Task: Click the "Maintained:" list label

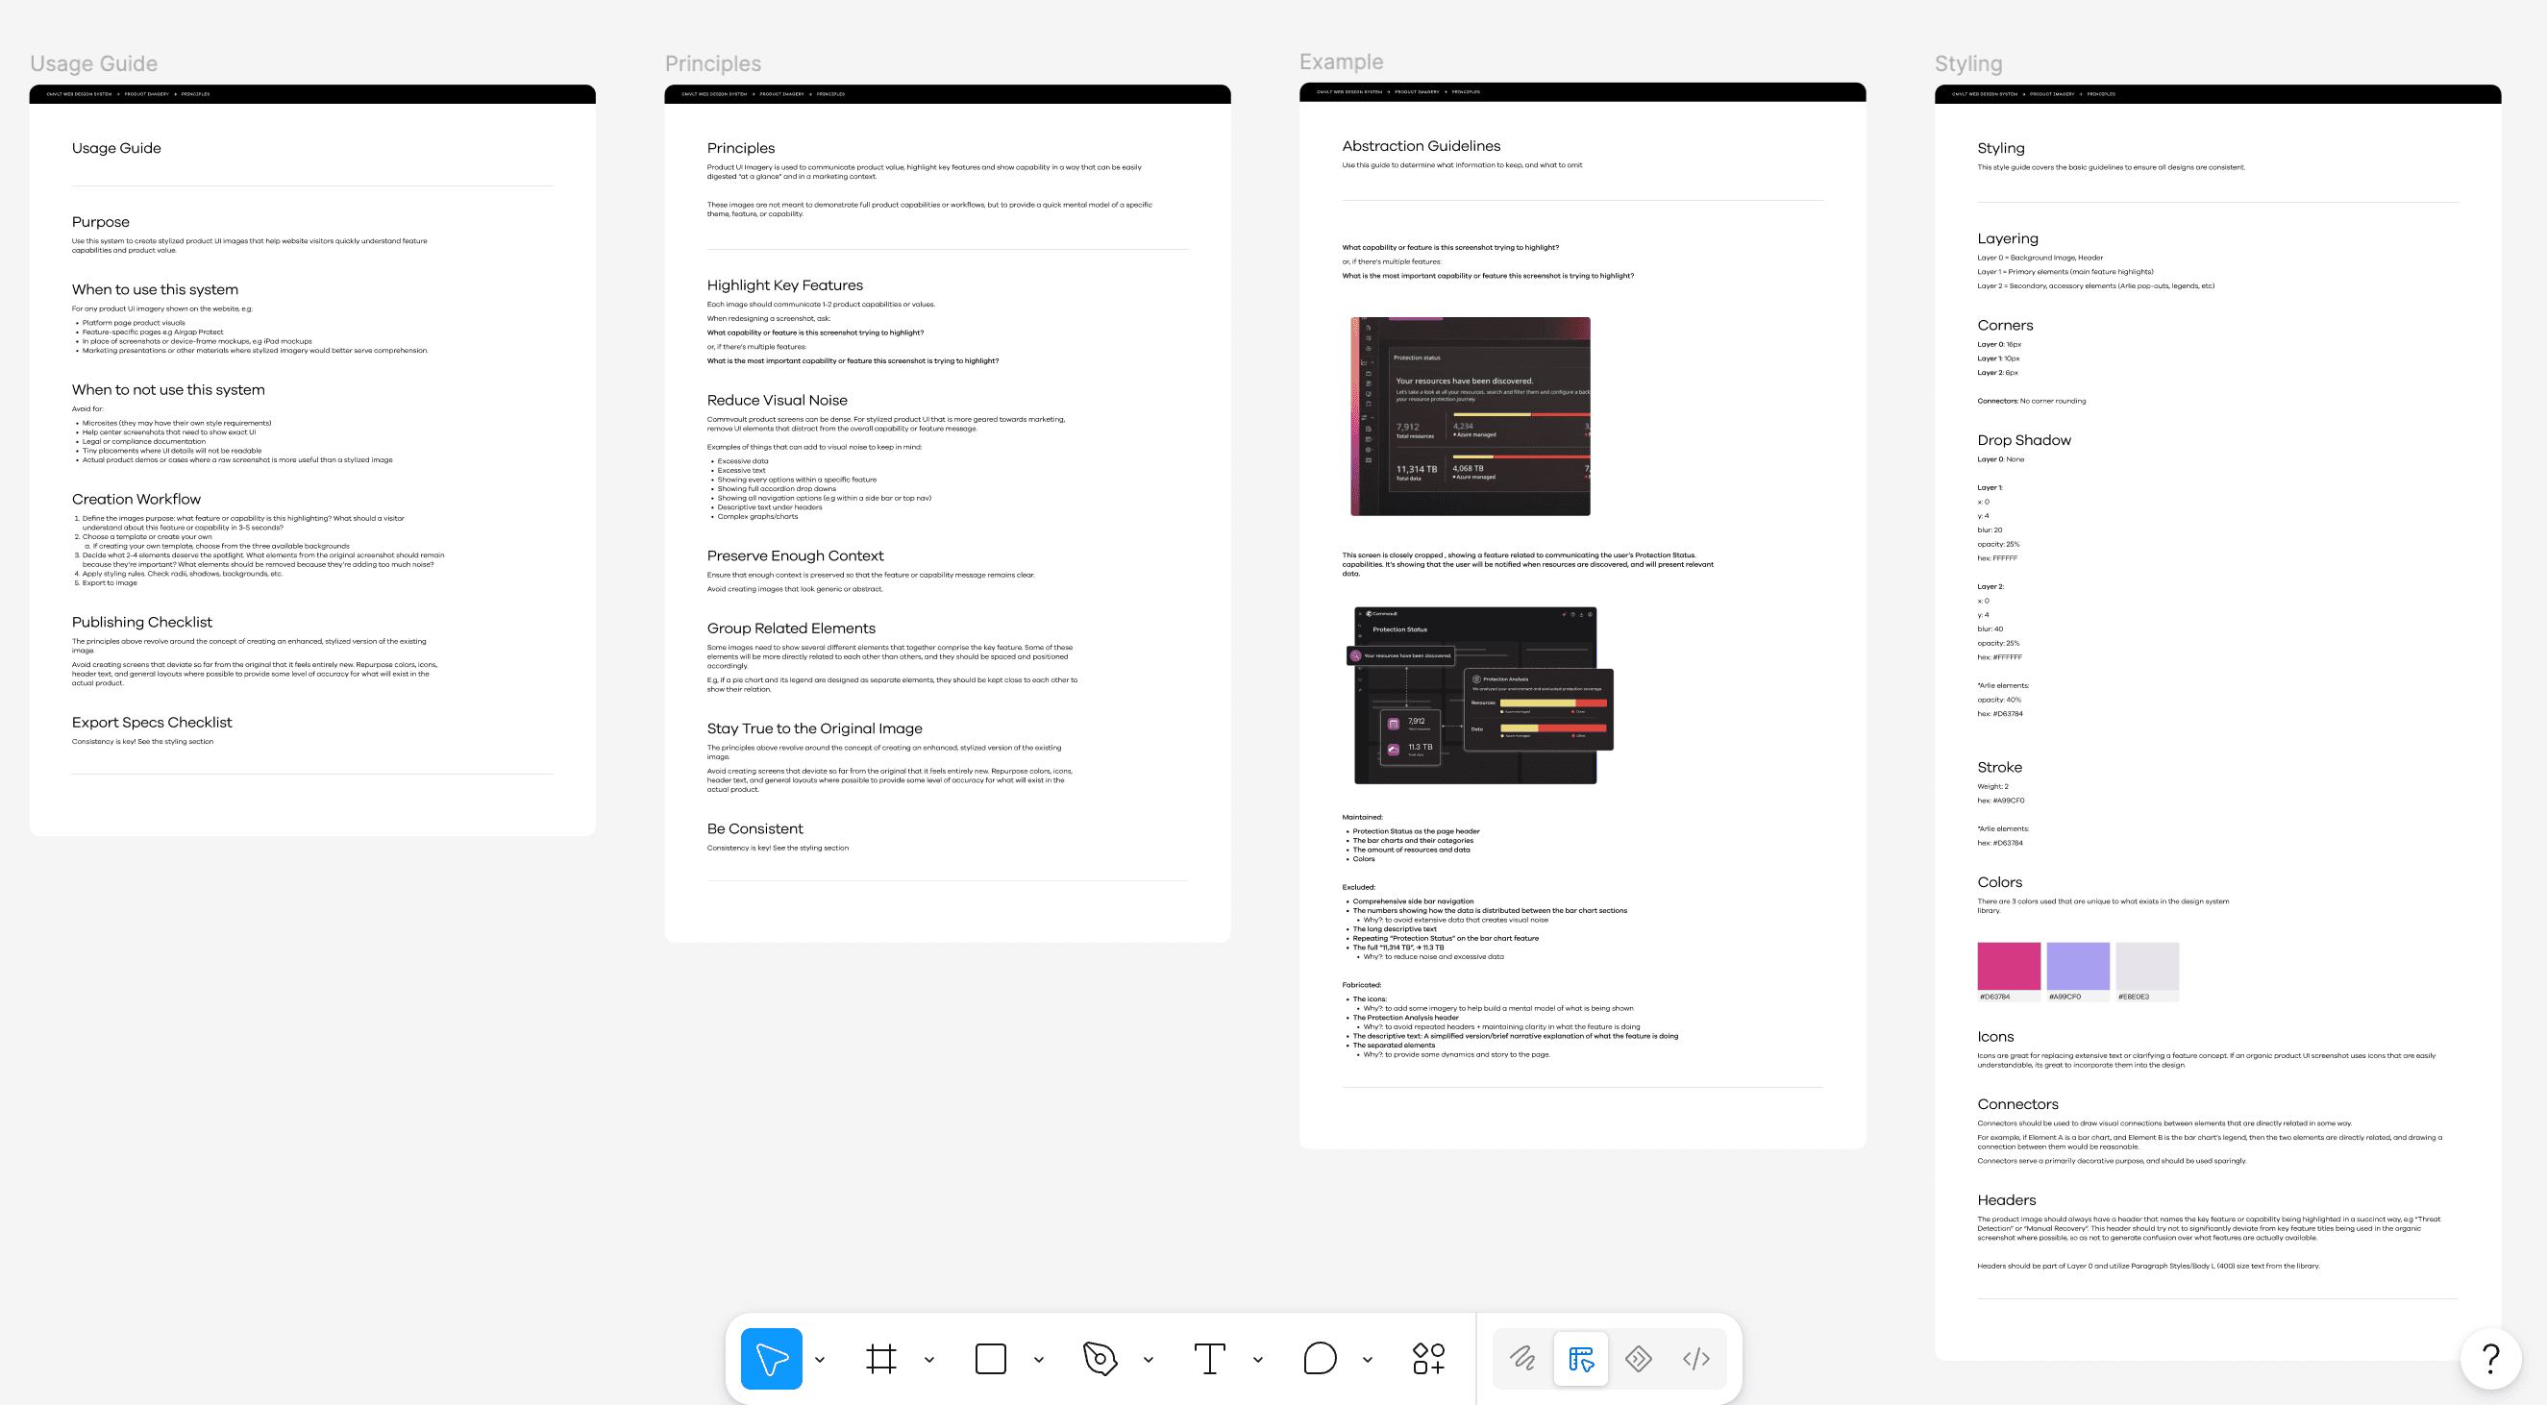Action: tap(1363, 817)
